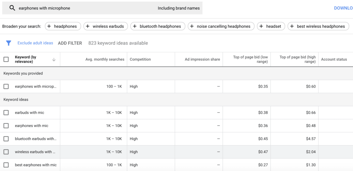353x171 pixels.
Task: Click plus icon on headphones suggestion
Action: coord(49,26)
